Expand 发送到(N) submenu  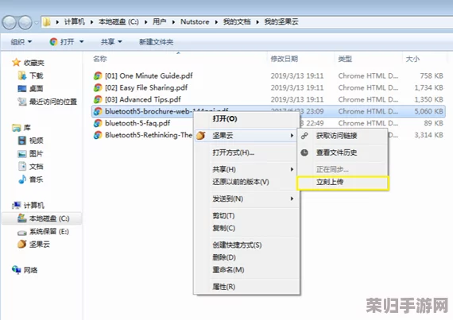point(246,199)
